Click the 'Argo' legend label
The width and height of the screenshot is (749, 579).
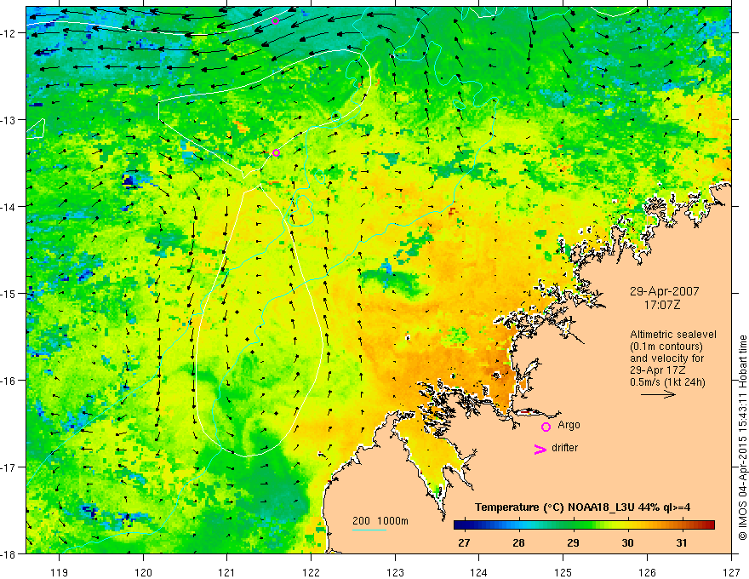569,425
